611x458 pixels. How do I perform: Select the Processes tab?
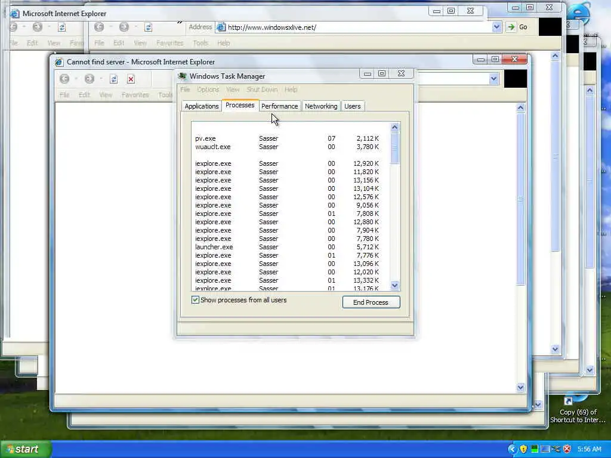(240, 105)
